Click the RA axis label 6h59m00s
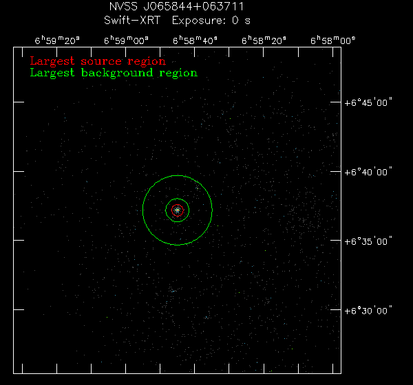 coord(126,41)
